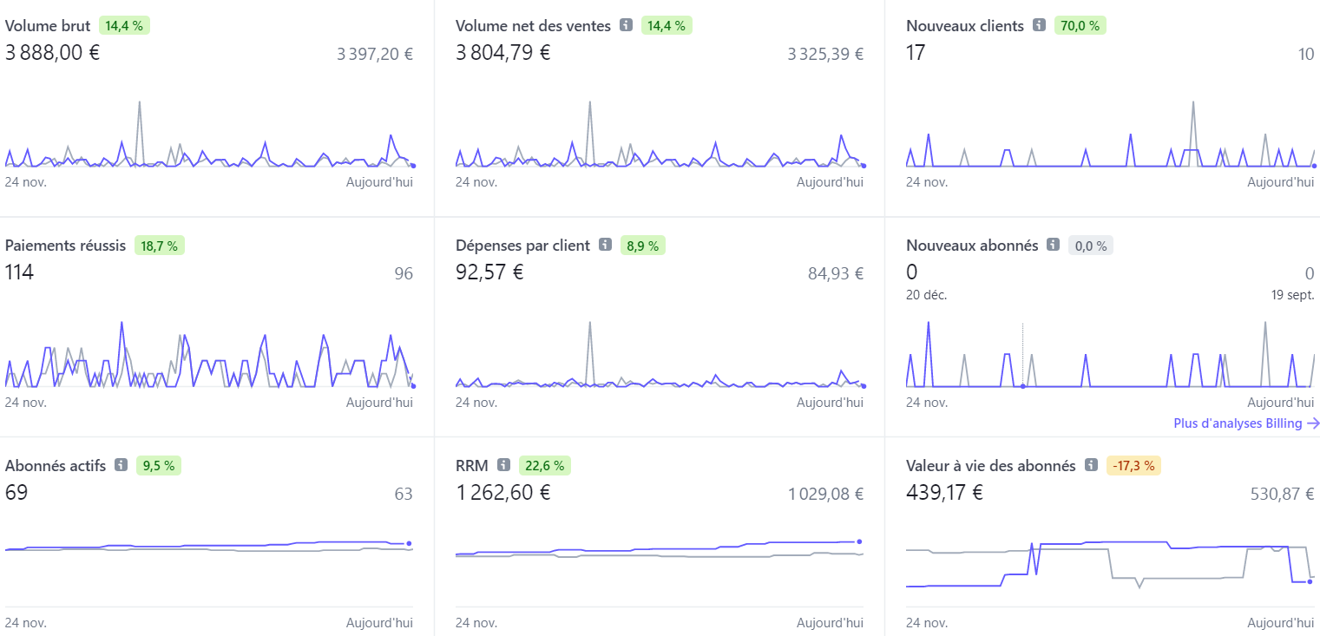This screenshot has width=1320, height=636.
Task: Click the Paiements réussis title
Action: [x=65, y=246]
